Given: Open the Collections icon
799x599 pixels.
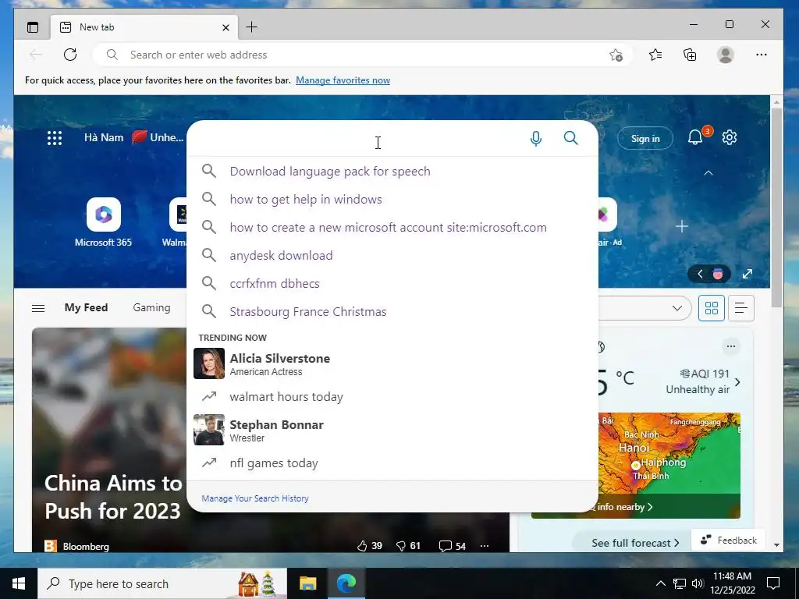Looking at the screenshot, I should [690, 55].
